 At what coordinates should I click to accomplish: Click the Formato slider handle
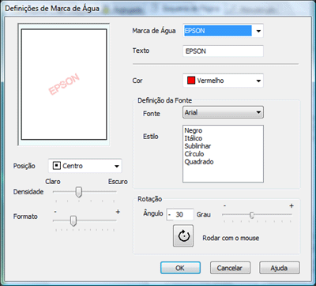[x=73, y=220]
